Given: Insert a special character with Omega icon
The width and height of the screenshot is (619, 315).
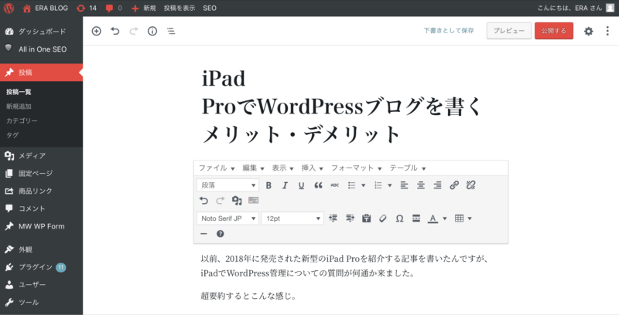Looking at the screenshot, I should point(399,218).
